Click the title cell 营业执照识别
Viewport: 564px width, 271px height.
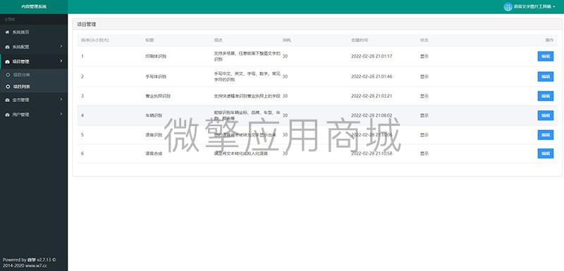158,96
